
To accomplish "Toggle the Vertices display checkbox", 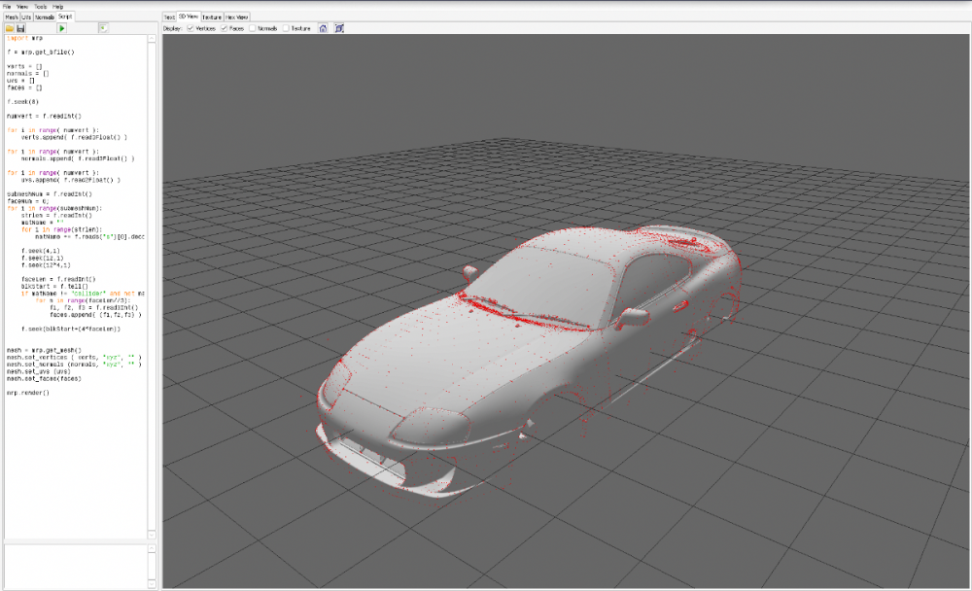I will click(191, 28).
